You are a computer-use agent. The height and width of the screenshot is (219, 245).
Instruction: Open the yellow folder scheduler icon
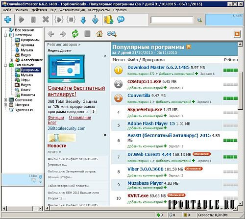click(109, 20)
